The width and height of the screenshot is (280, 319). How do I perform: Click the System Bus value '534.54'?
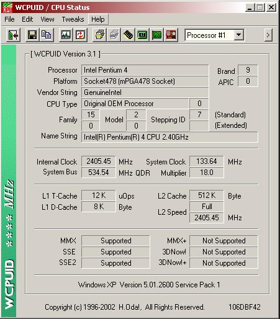pyautogui.click(x=99, y=173)
